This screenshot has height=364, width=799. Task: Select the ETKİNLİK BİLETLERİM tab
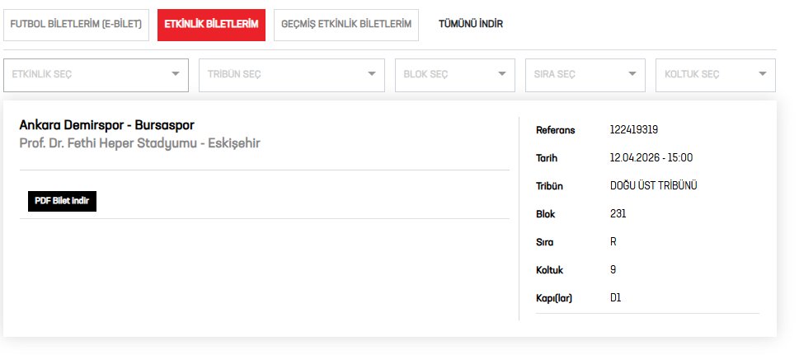[211, 25]
